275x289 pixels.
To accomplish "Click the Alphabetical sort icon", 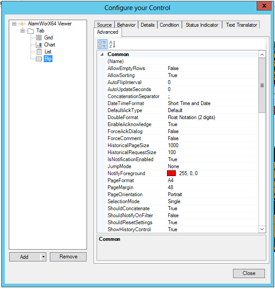I will click(112, 44).
